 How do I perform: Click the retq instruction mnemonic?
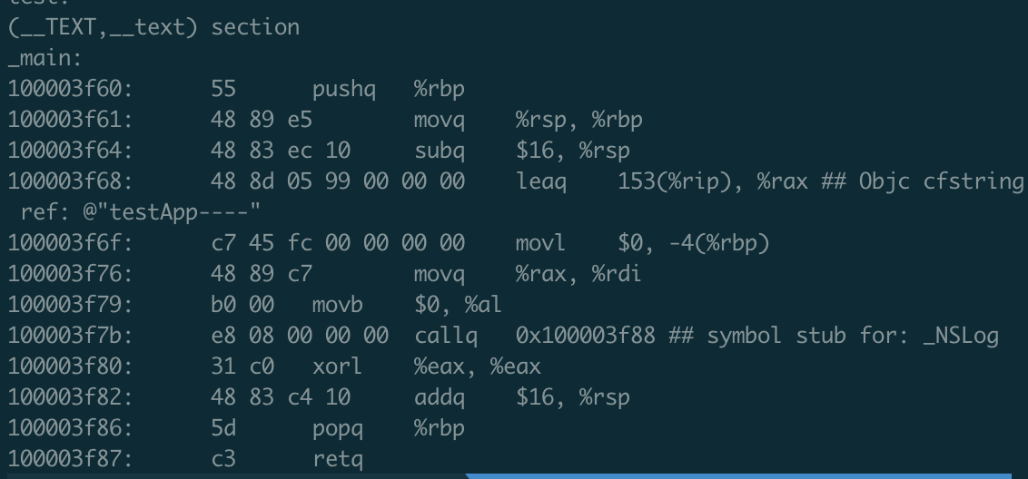click(x=338, y=460)
